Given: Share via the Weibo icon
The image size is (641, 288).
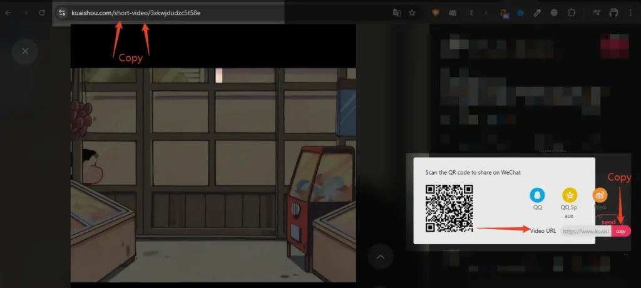Looking at the screenshot, I should [600, 195].
